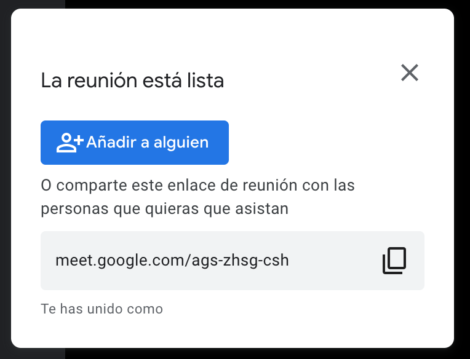Click the 'Añadir a alguien' button
The height and width of the screenshot is (359, 470).
pyautogui.click(x=135, y=143)
